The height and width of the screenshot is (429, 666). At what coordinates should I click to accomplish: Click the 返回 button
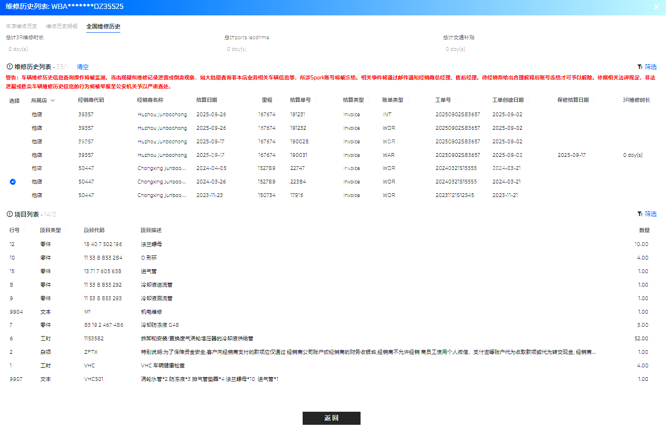pyautogui.click(x=332, y=418)
